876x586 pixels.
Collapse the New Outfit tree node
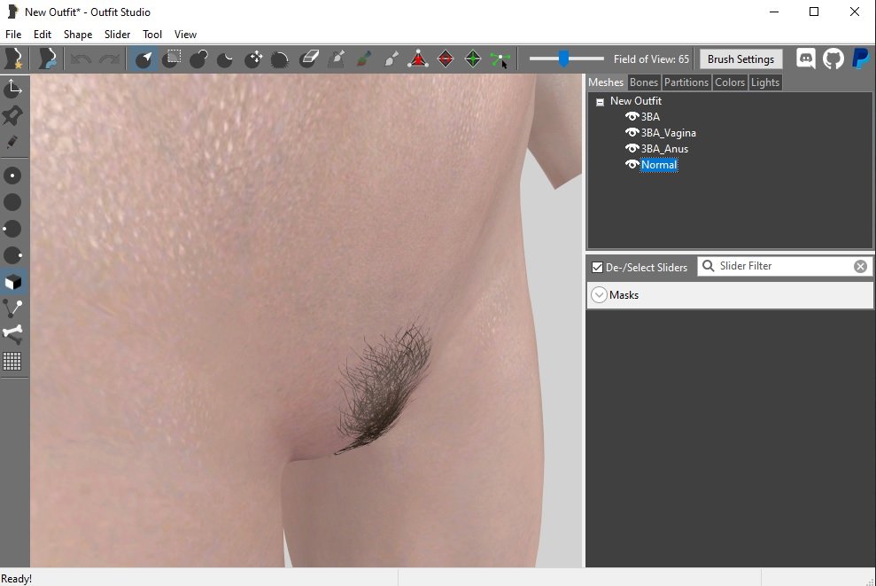(x=600, y=102)
